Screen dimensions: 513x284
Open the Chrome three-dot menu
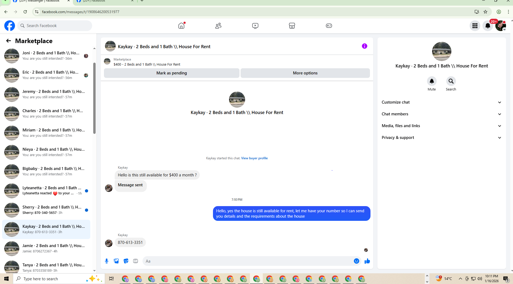tap(508, 12)
